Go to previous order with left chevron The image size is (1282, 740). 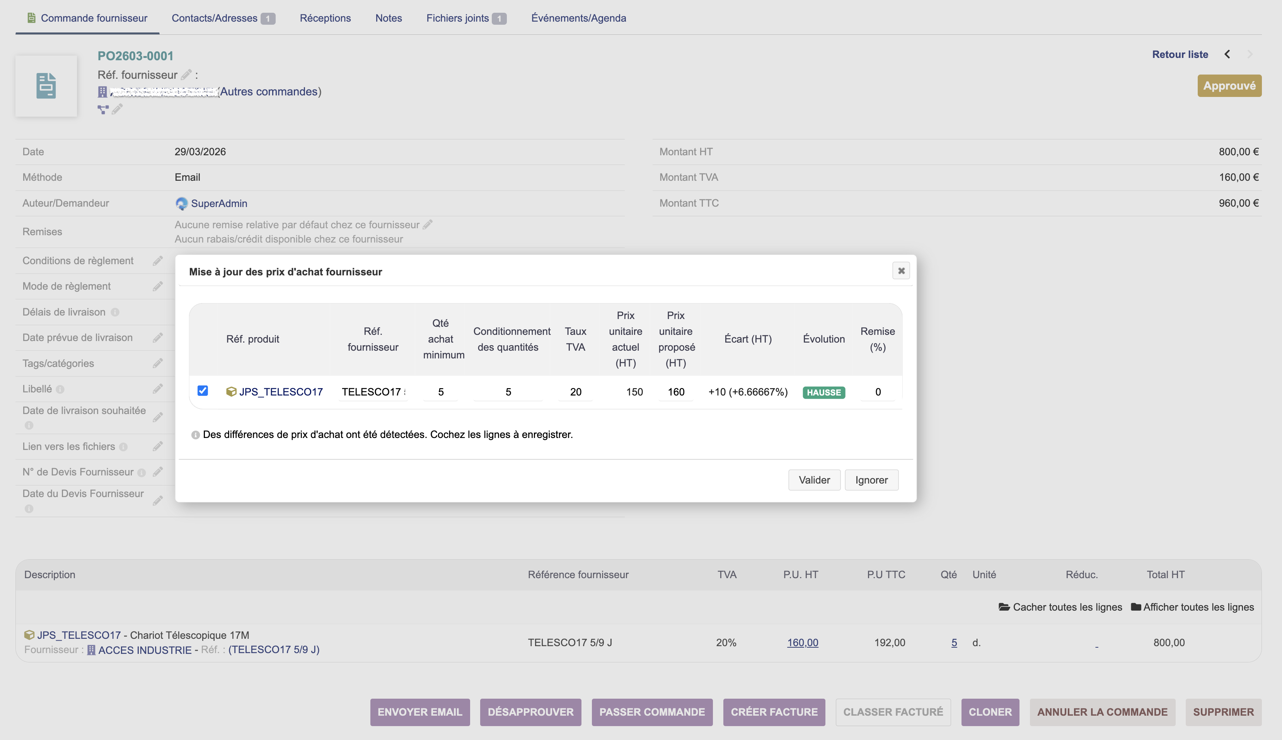tap(1227, 54)
